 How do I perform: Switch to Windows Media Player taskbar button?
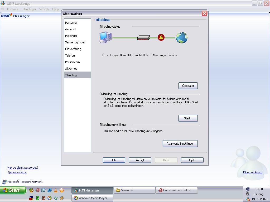coord(93,198)
